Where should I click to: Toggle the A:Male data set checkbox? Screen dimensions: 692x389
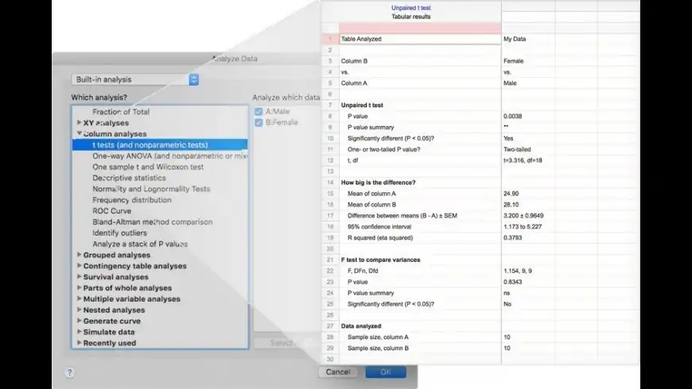(x=259, y=111)
